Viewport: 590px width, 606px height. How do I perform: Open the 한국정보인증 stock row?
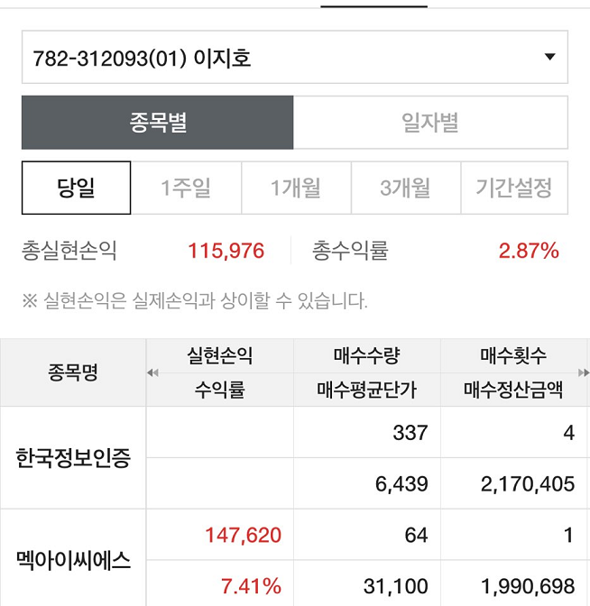coord(73,458)
